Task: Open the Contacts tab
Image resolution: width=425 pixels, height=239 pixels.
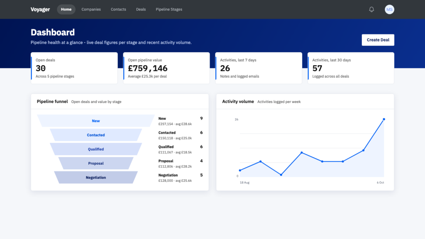Action: coord(118,10)
